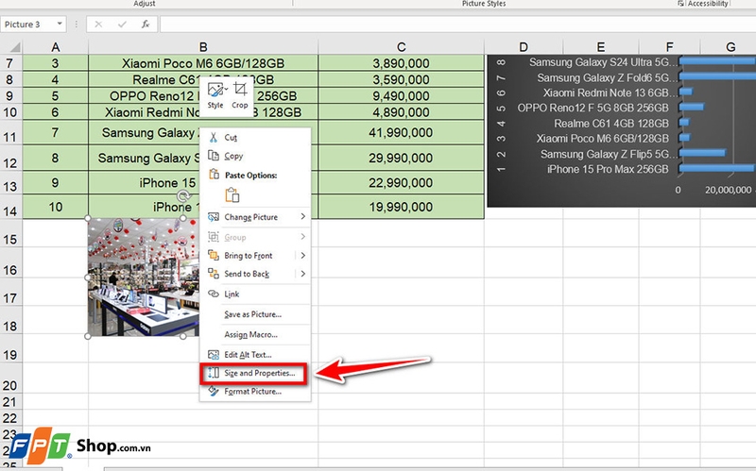Click the Link chain icon

[214, 294]
